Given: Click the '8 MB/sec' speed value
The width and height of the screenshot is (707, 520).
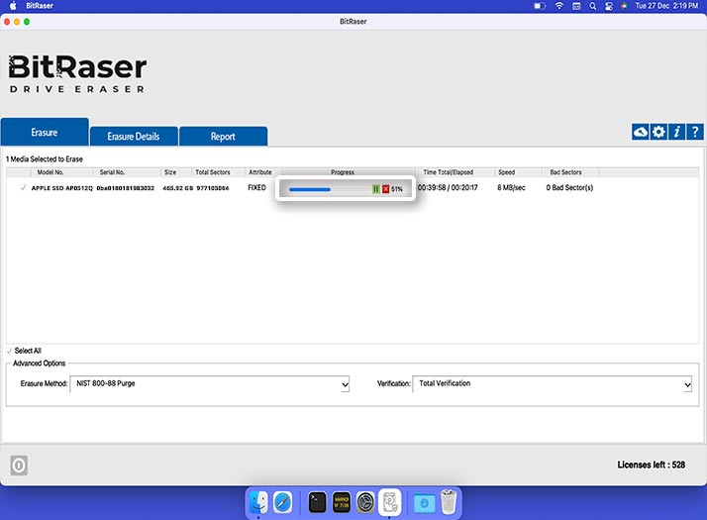Looking at the screenshot, I should [x=511, y=187].
